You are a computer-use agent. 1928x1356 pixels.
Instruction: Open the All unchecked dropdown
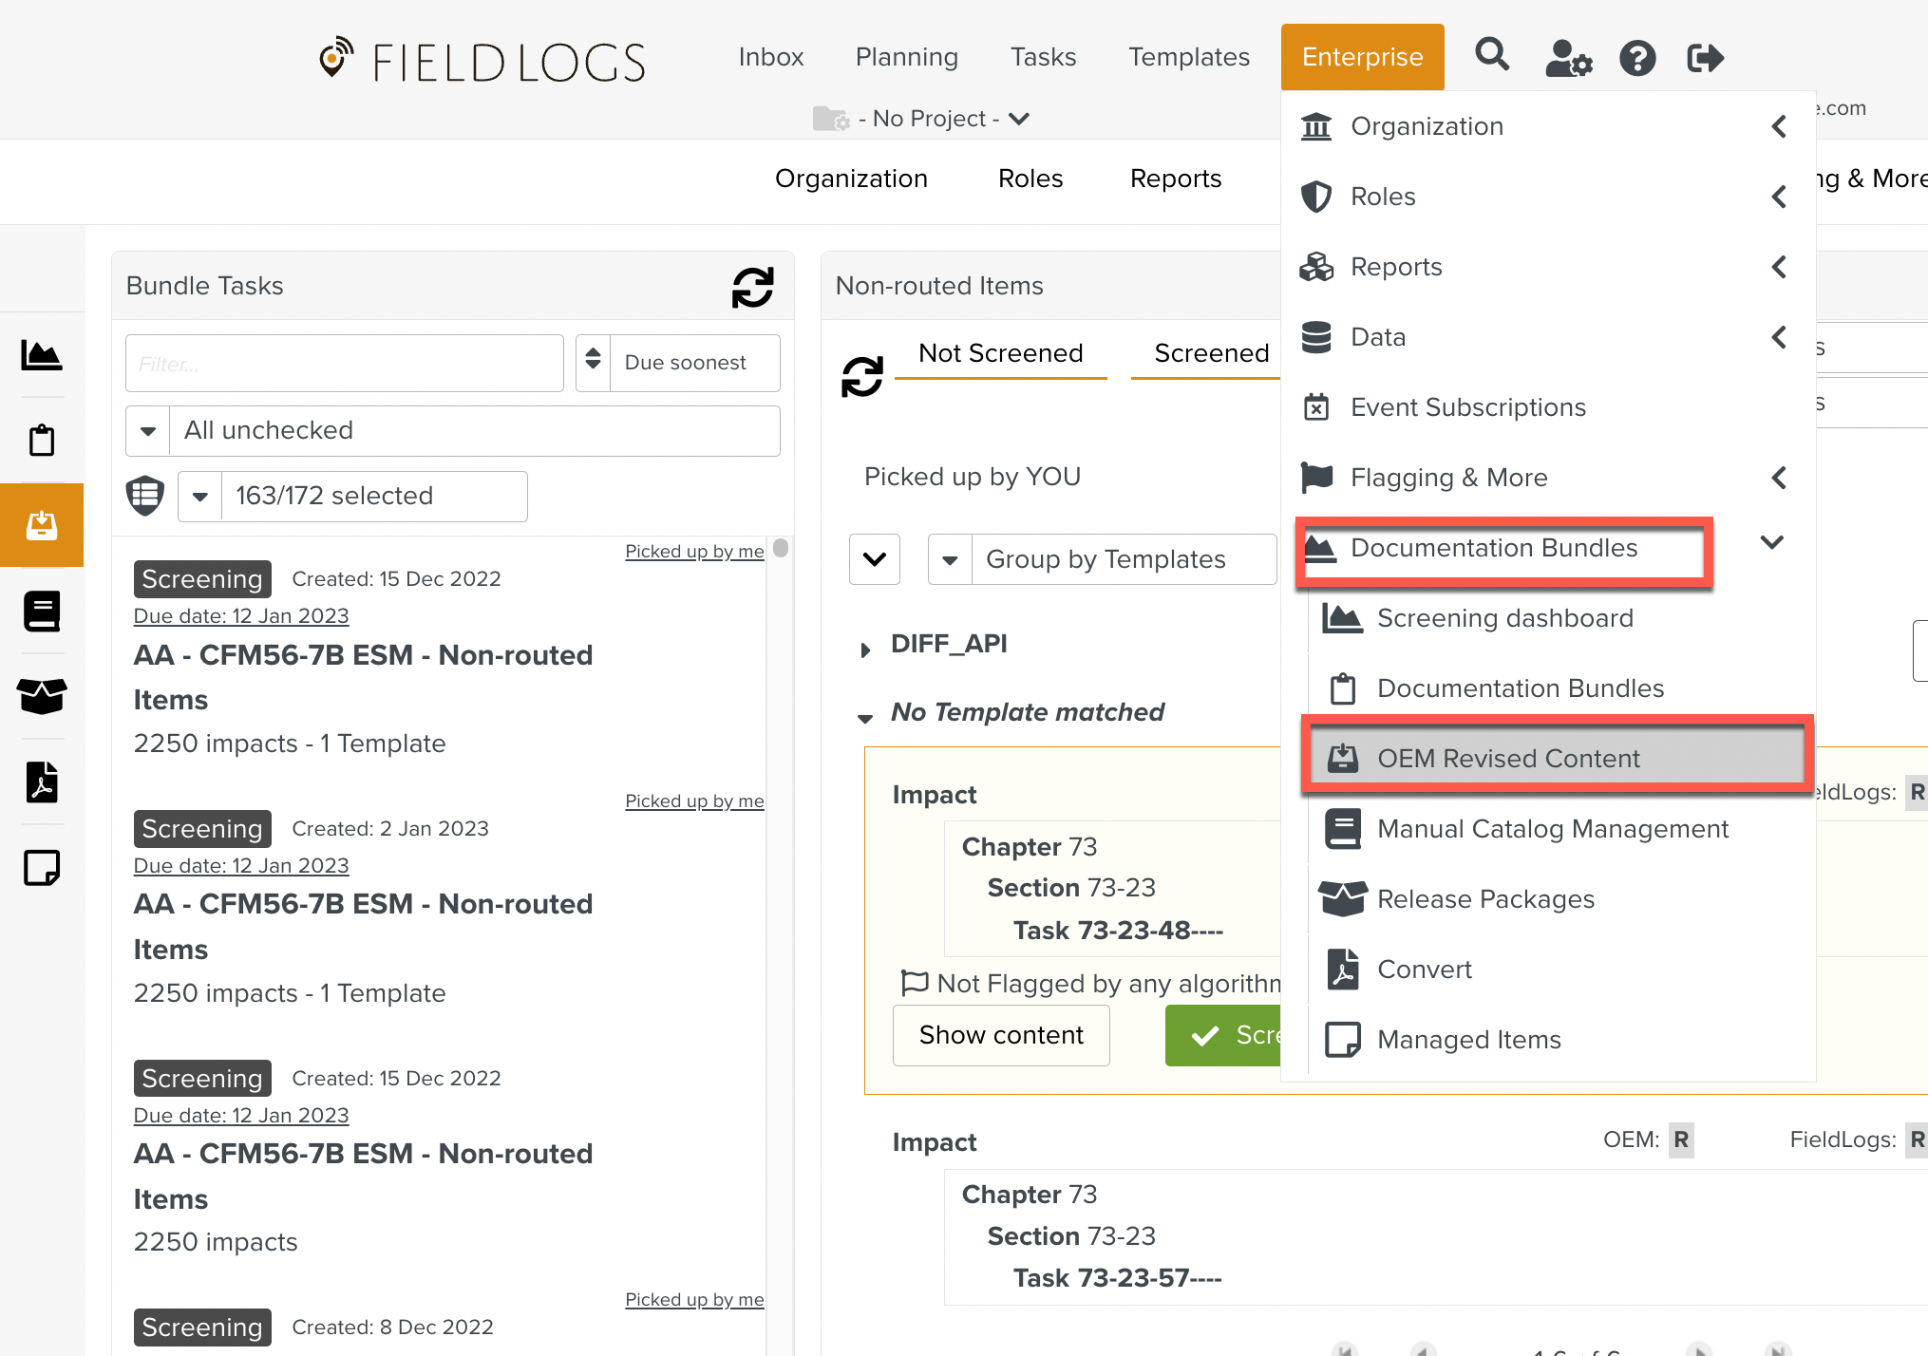148,430
